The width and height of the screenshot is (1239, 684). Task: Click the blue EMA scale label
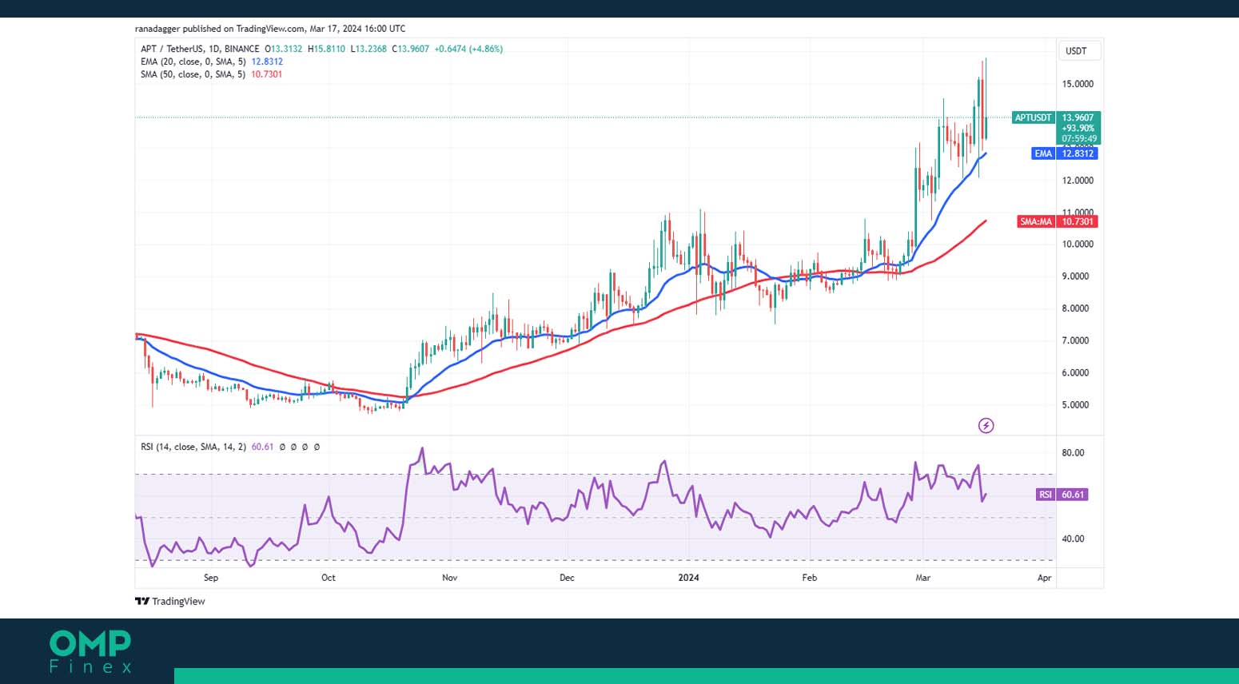pyautogui.click(x=1043, y=153)
